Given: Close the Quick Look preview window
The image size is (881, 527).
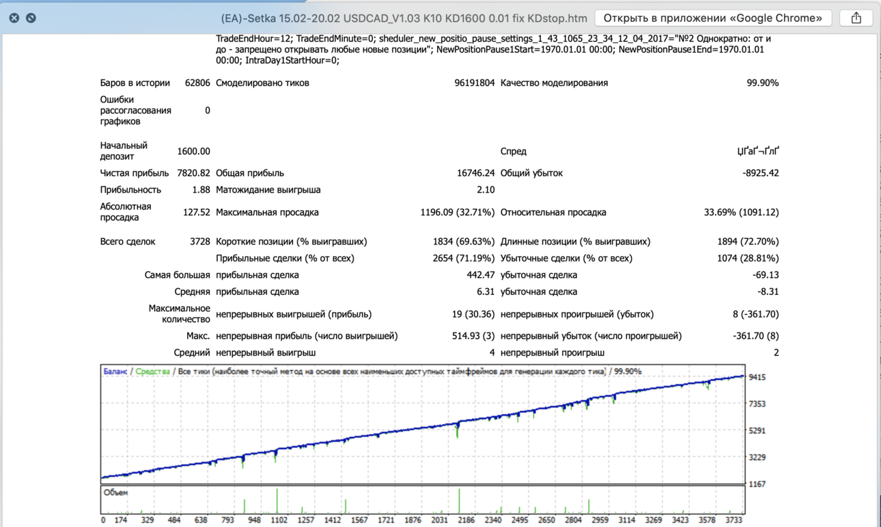Looking at the screenshot, I should click(14, 18).
